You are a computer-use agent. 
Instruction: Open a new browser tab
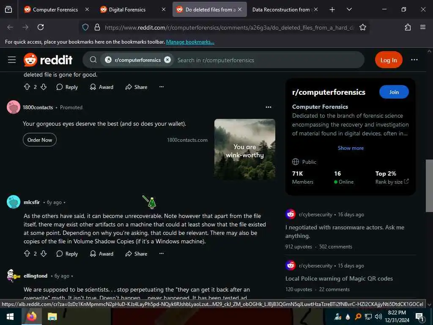coord(332,10)
